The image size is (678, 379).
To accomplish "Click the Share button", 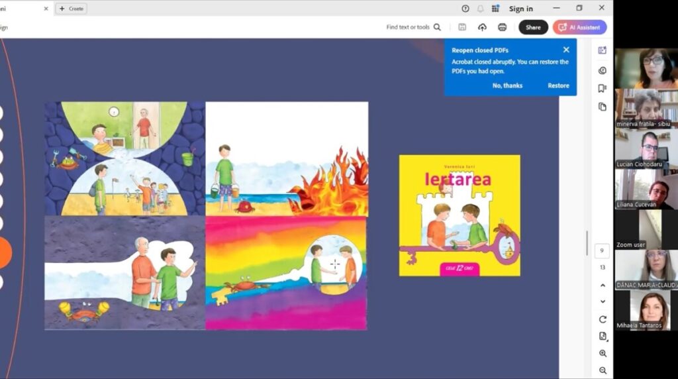I will click(x=533, y=27).
